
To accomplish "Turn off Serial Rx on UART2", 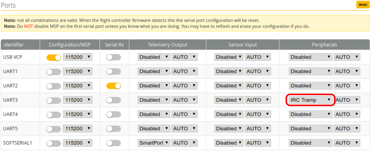I will pyautogui.click(x=114, y=86).
